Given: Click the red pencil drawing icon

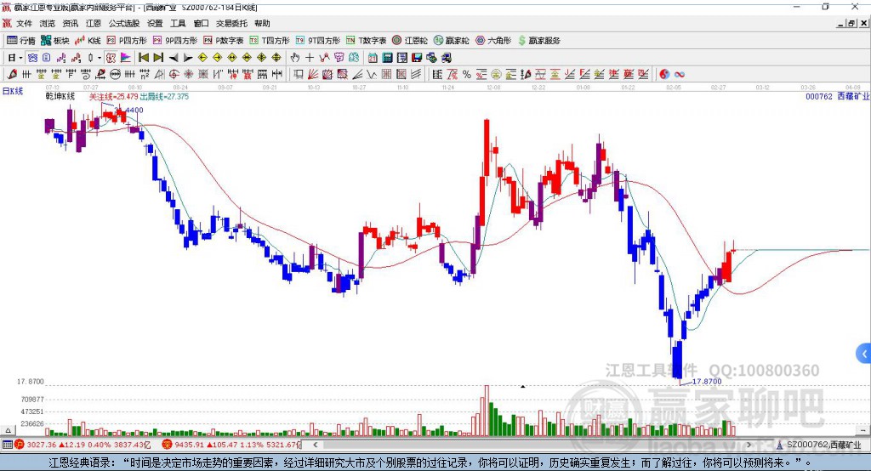Looking at the screenshot, I should [x=12, y=75].
